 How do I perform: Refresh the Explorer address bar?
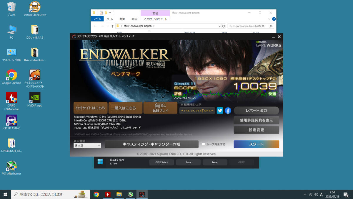(224, 26)
